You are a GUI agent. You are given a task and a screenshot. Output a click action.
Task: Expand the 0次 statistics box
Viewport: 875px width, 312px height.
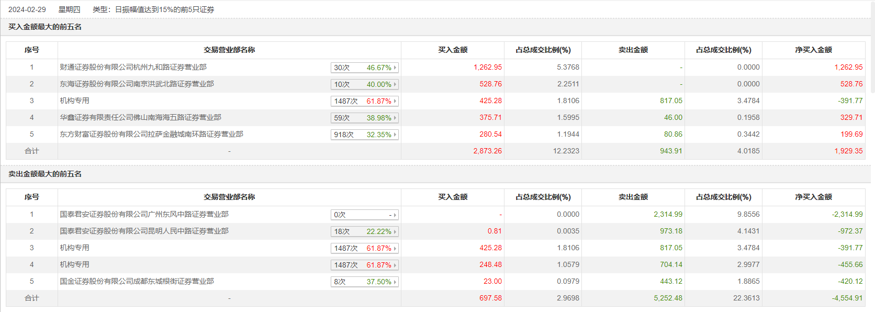tap(365, 215)
